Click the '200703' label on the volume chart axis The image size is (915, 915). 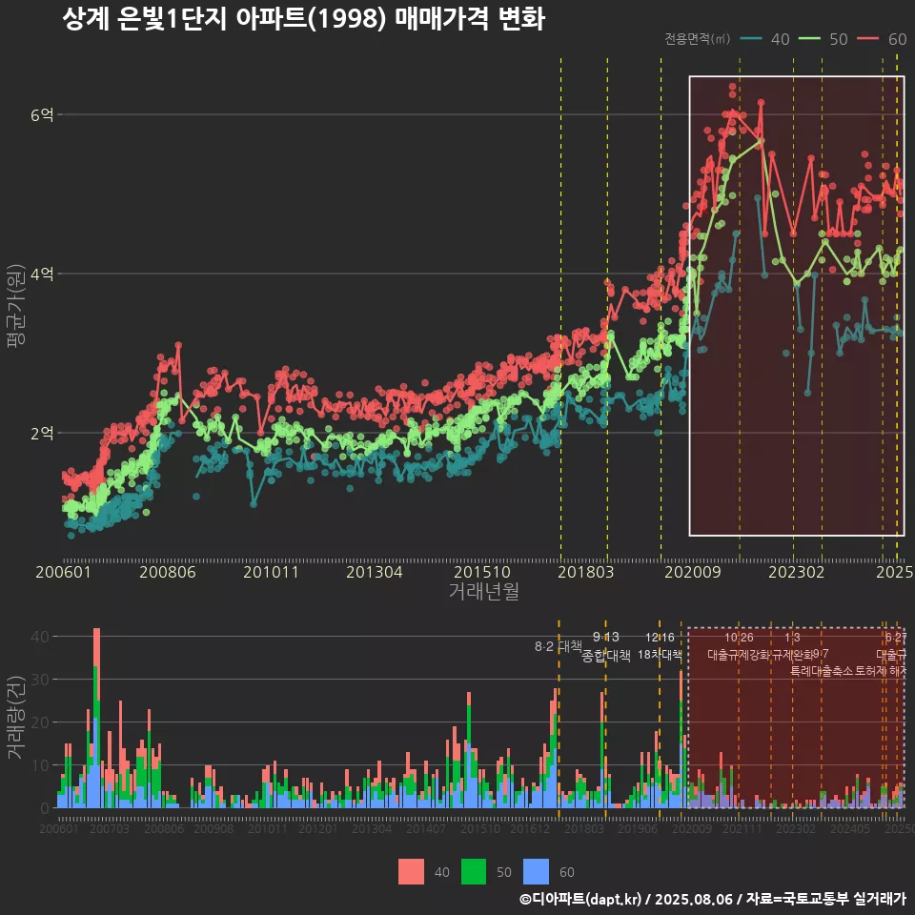(x=110, y=828)
